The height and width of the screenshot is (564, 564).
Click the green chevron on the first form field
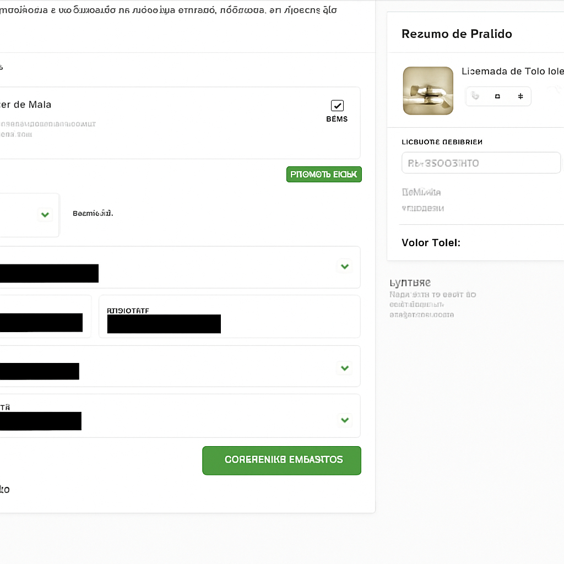pos(344,266)
